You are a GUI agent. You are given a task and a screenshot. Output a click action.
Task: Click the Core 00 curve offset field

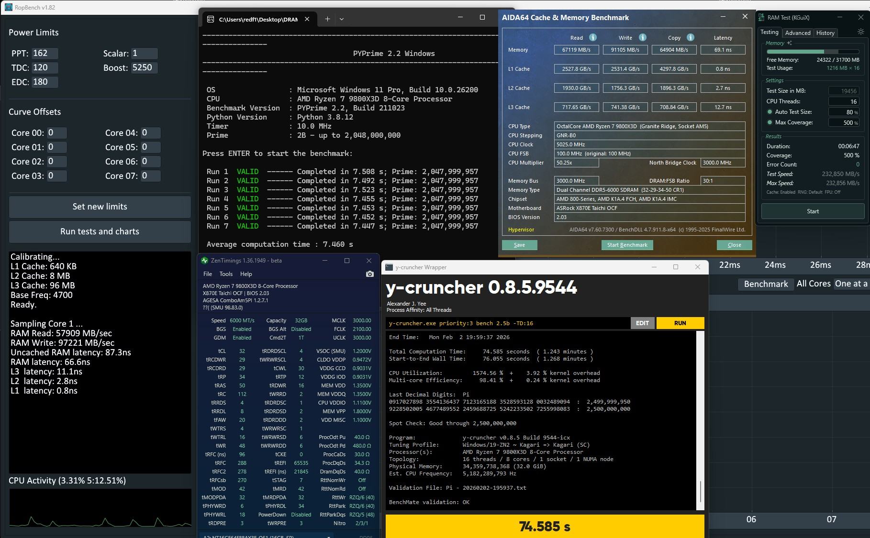(x=56, y=133)
